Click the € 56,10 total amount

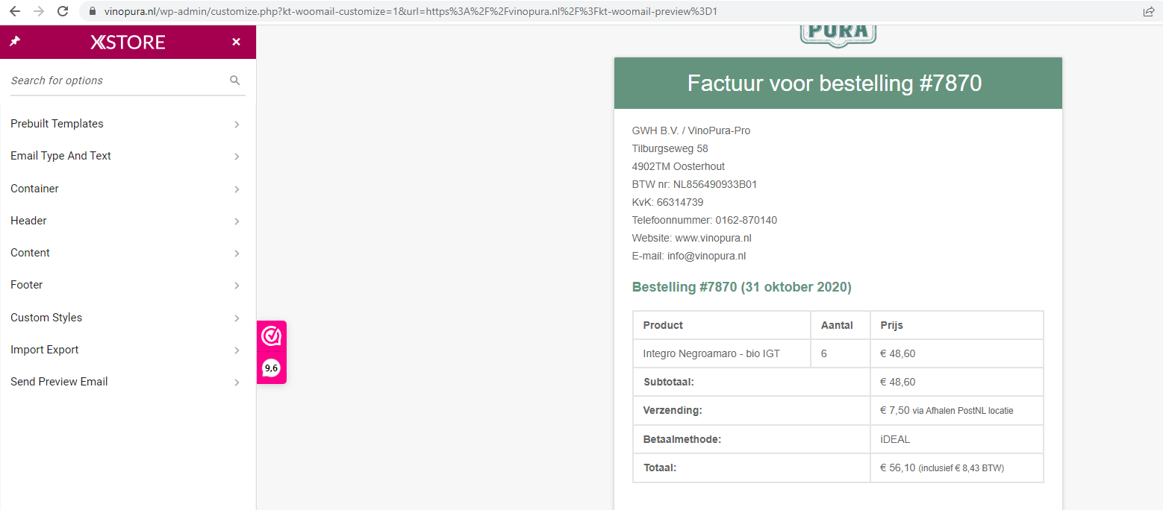897,467
